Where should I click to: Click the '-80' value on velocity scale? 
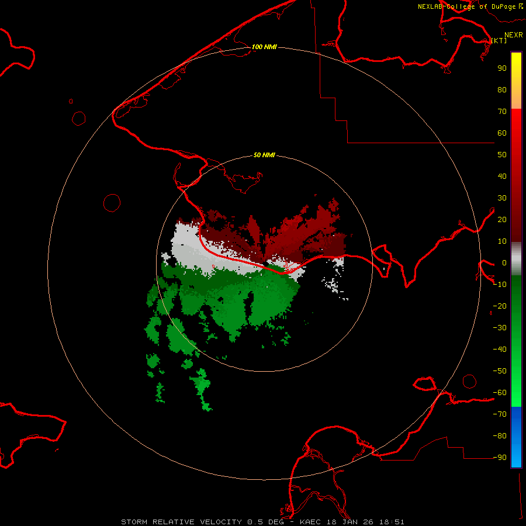tap(500, 436)
